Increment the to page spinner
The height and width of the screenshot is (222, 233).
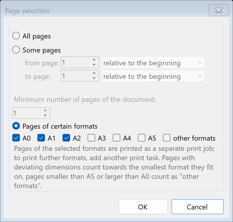pyautogui.click(x=94, y=73)
